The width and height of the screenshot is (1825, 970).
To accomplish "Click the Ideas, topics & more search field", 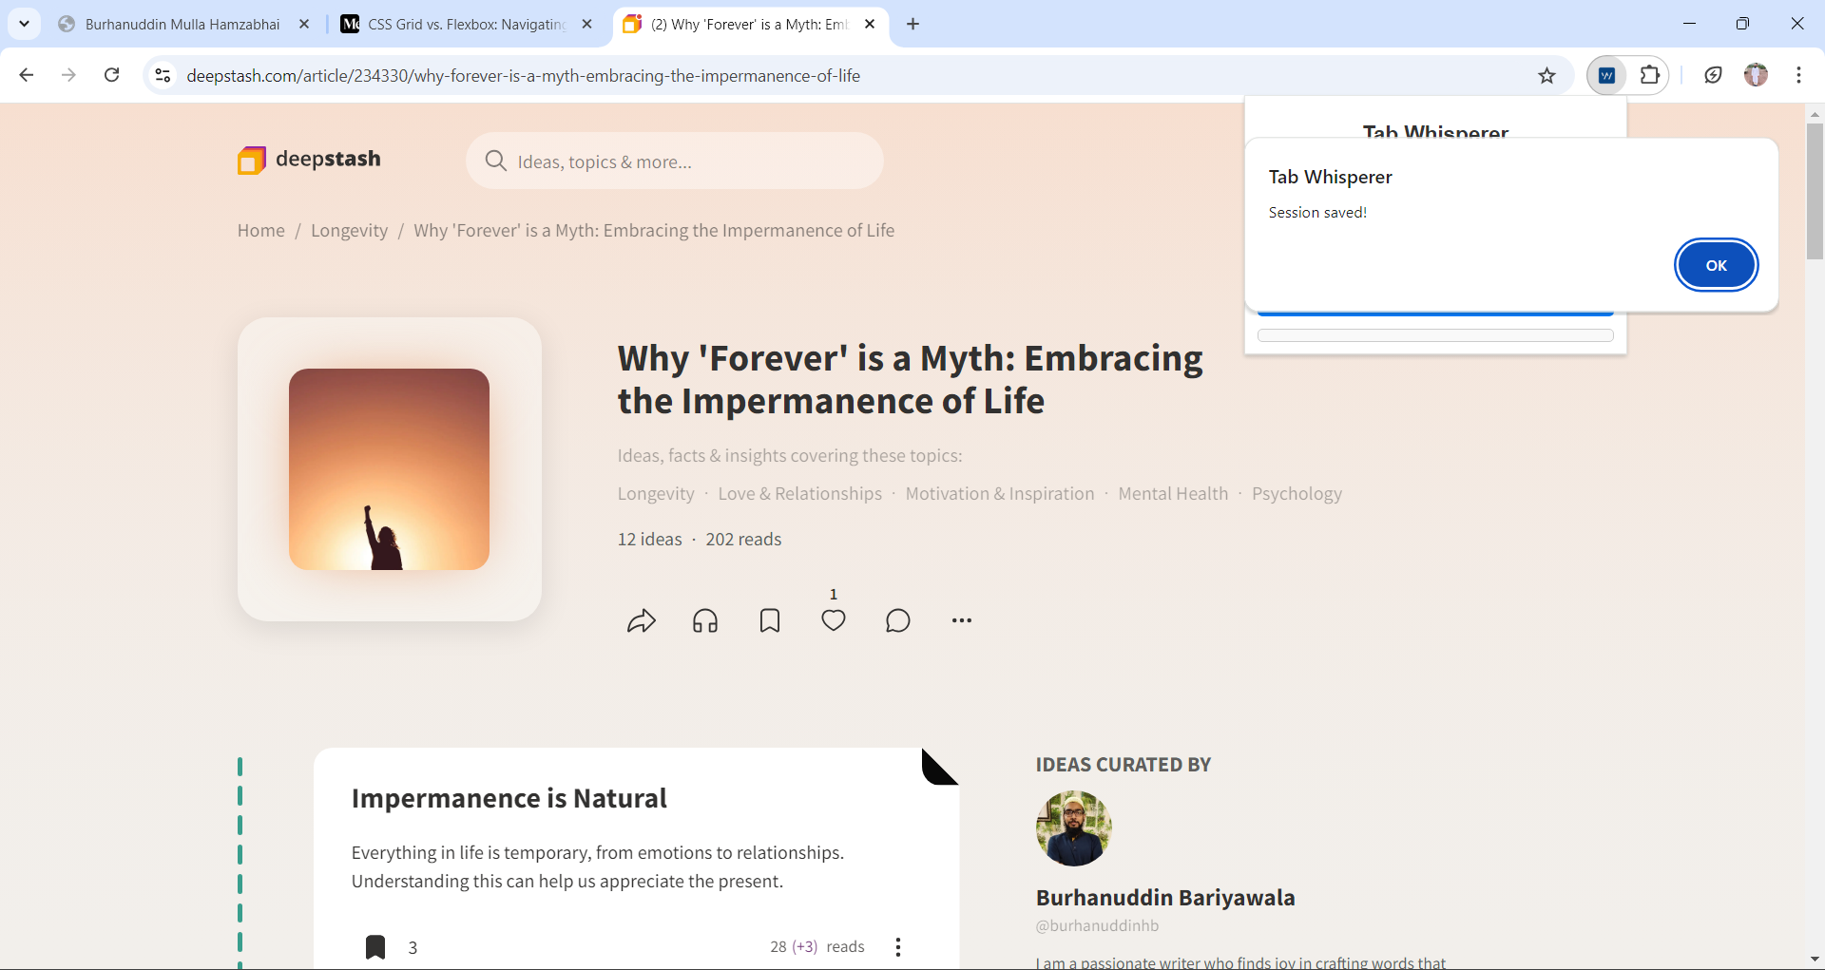I will coord(675,162).
